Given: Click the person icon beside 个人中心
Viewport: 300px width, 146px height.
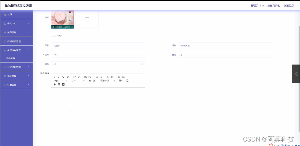Looking at the screenshot, I should point(5,24).
